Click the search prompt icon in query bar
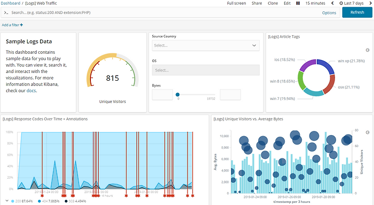Viewport: 374px width, 205px height. click(x=6, y=12)
